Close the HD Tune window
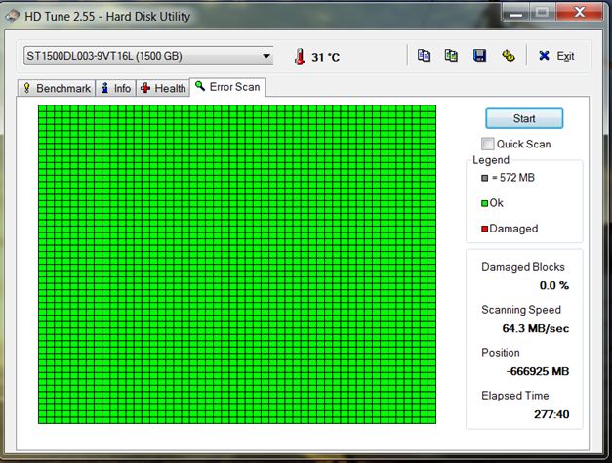This screenshot has width=612, height=463. point(580,12)
